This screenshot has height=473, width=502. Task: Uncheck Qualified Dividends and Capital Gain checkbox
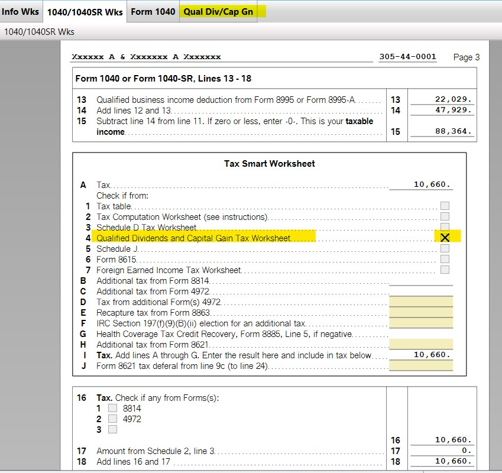point(445,238)
